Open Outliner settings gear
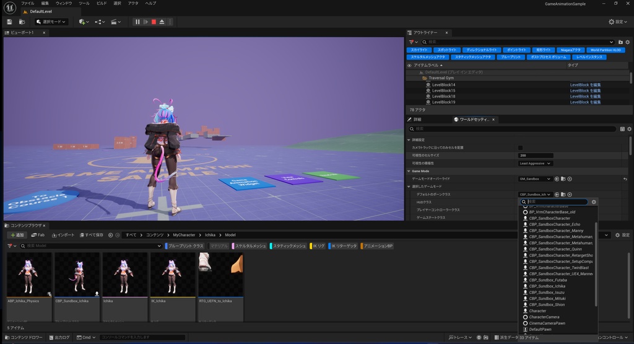634x344 pixels. click(x=628, y=42)
